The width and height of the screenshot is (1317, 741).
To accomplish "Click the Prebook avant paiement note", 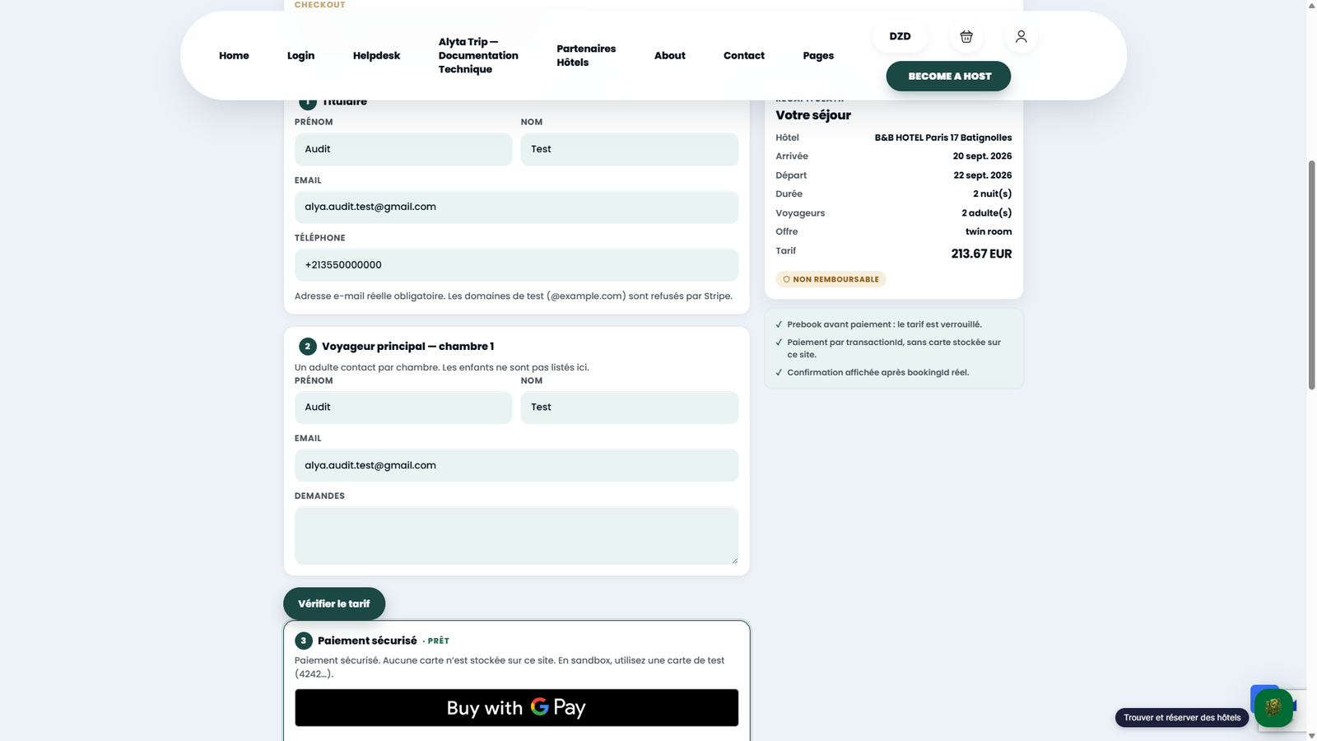I will point(884,324).
